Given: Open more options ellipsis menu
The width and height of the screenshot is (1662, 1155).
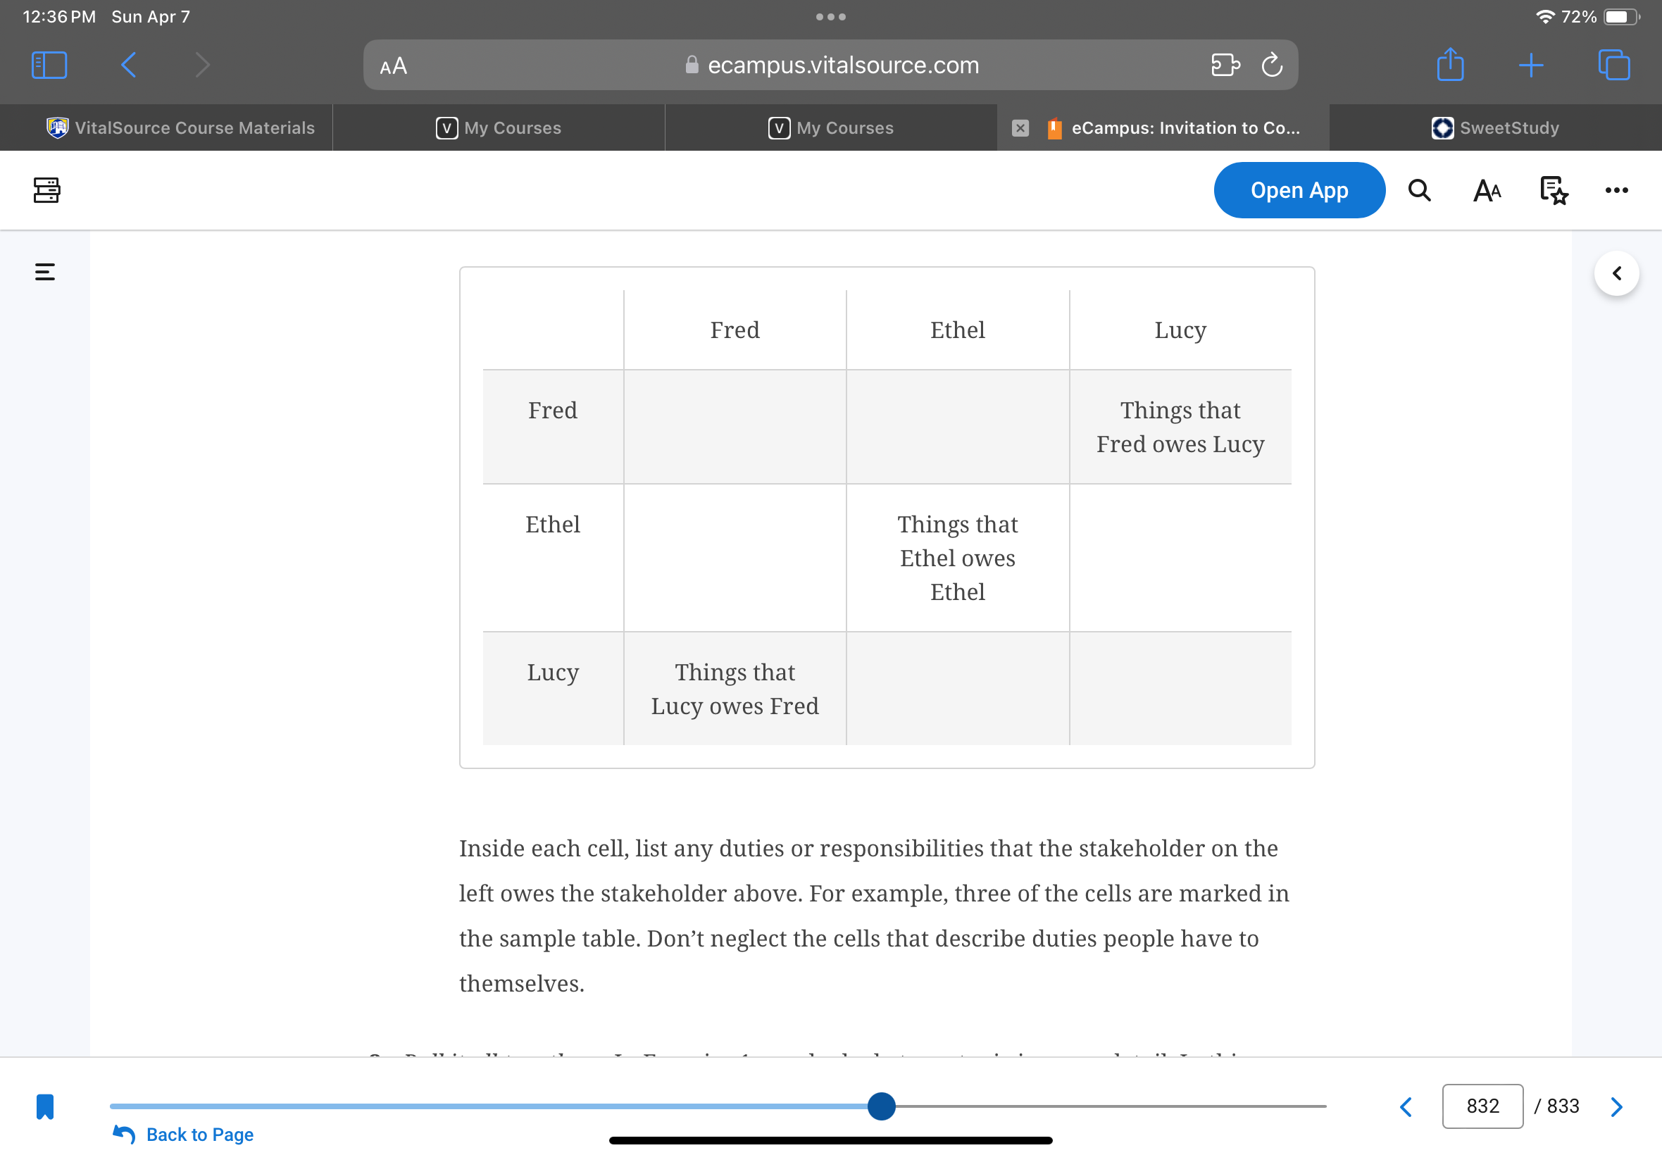Looking at the screenshot, I should pyautogui.click(x=1616, y=190).
